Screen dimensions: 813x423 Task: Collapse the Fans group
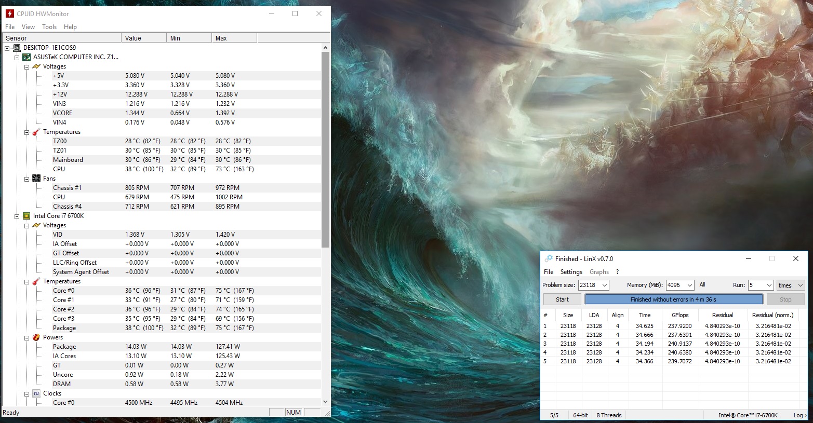26,179
